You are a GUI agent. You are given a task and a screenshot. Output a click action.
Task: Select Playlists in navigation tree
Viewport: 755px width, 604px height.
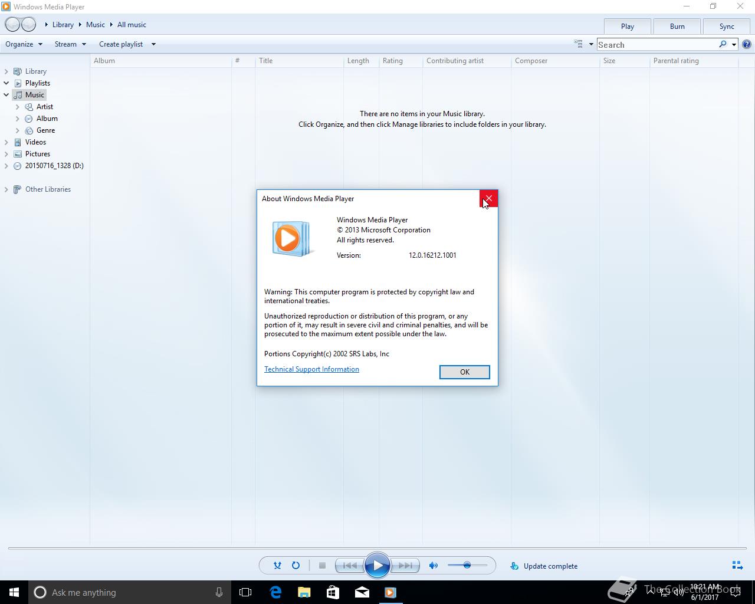(37, 83)
